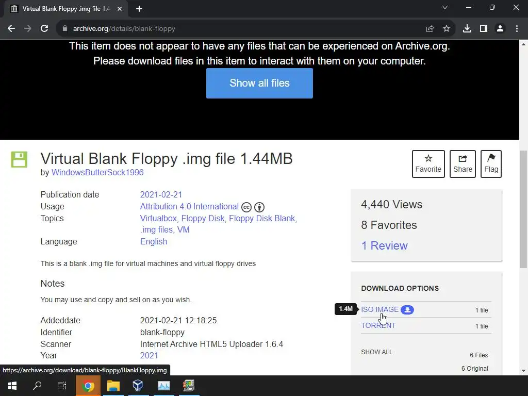Open the Chrome three-dot menu
Screen dimensions: 528x396
tap(517, 29)
